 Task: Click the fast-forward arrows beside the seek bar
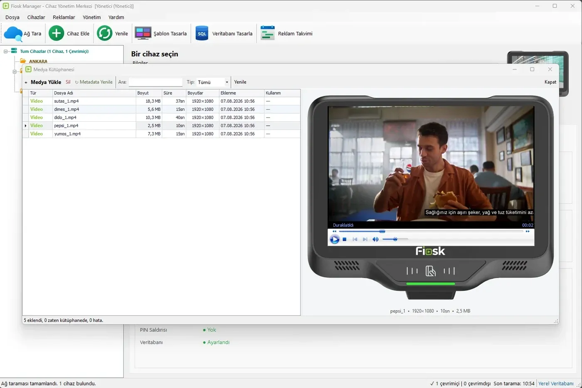pos(528,231)
